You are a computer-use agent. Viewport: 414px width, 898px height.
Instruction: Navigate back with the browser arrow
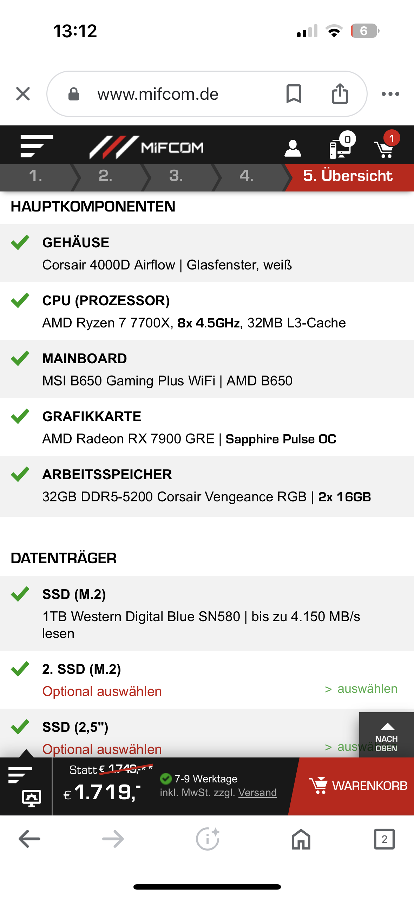pos(29,839)
